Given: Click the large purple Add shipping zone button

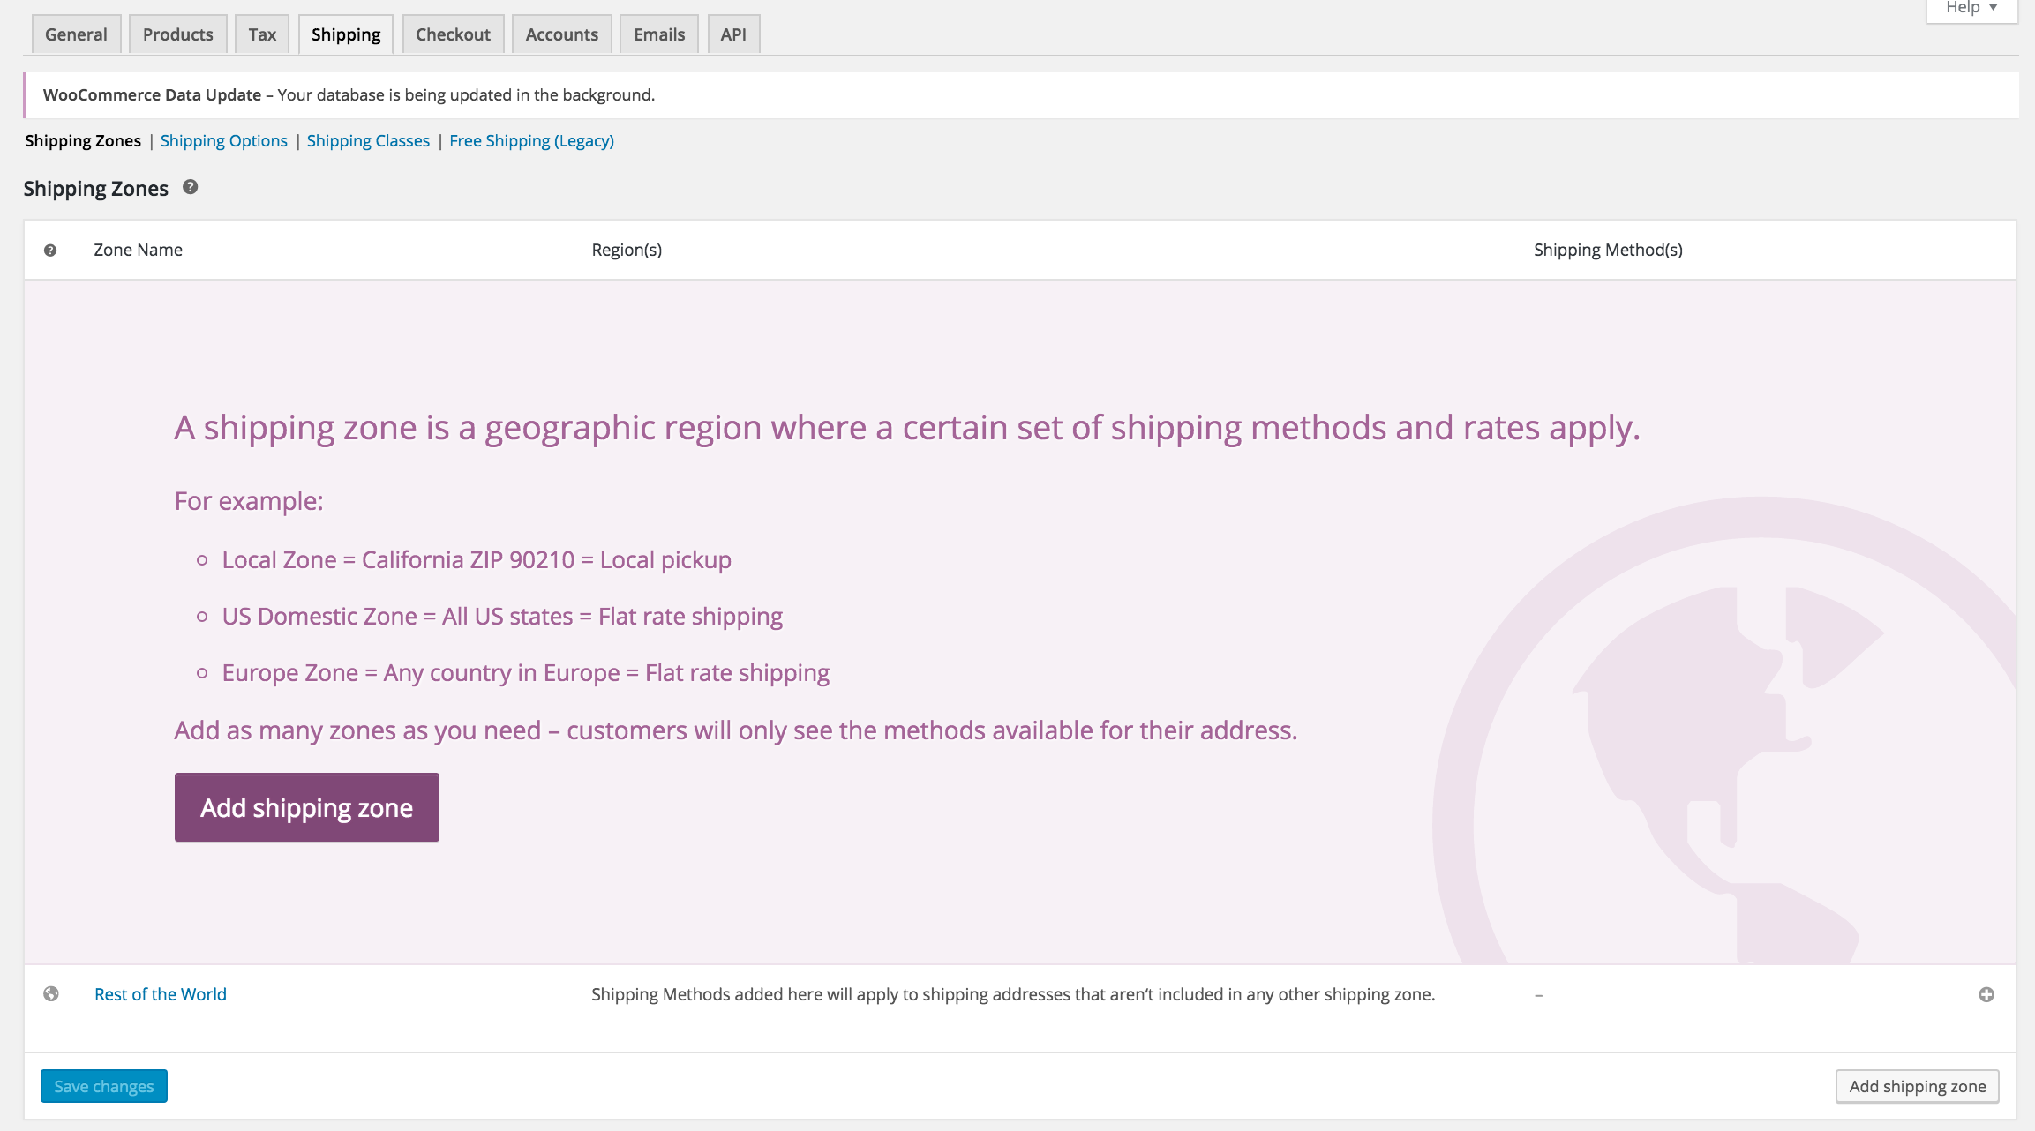Looking at the screenshot, I should [x=307, y=807].
